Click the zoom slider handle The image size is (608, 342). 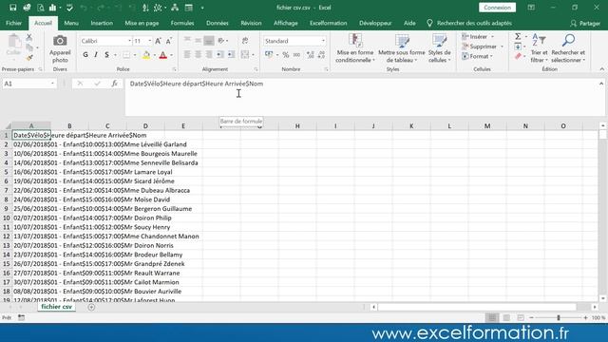[x=559, y=318]
